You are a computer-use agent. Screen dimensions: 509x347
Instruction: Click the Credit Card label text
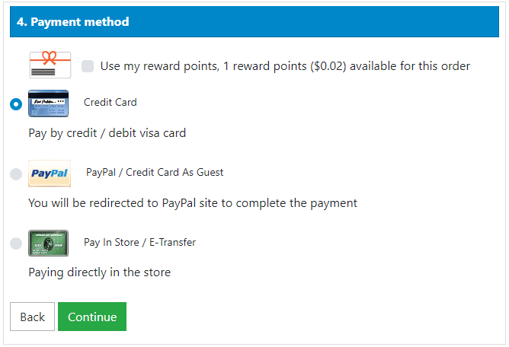click(x=110, y=103)
